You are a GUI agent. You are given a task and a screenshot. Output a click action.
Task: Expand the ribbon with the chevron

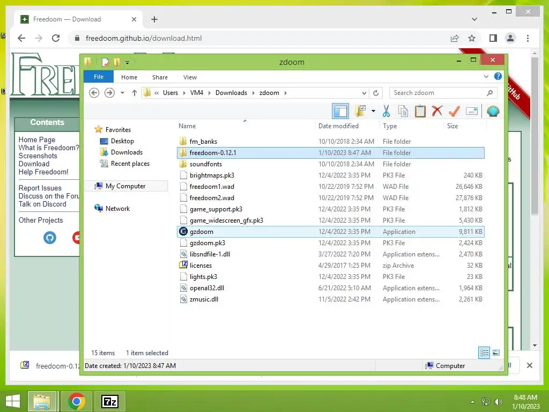tap(486, 76)
